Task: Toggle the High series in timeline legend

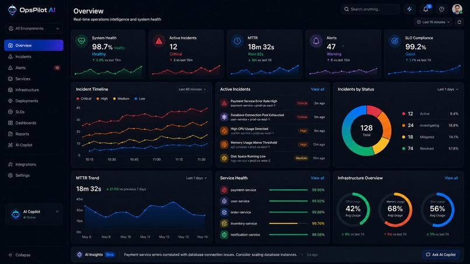Action: [x=102, y=99]
